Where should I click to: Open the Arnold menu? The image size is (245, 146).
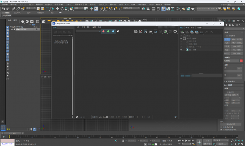(x=159, y=5)
